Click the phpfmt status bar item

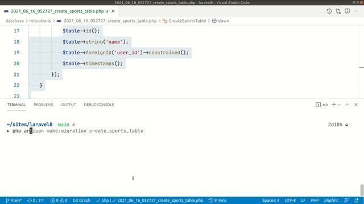[x=331, y=200]
